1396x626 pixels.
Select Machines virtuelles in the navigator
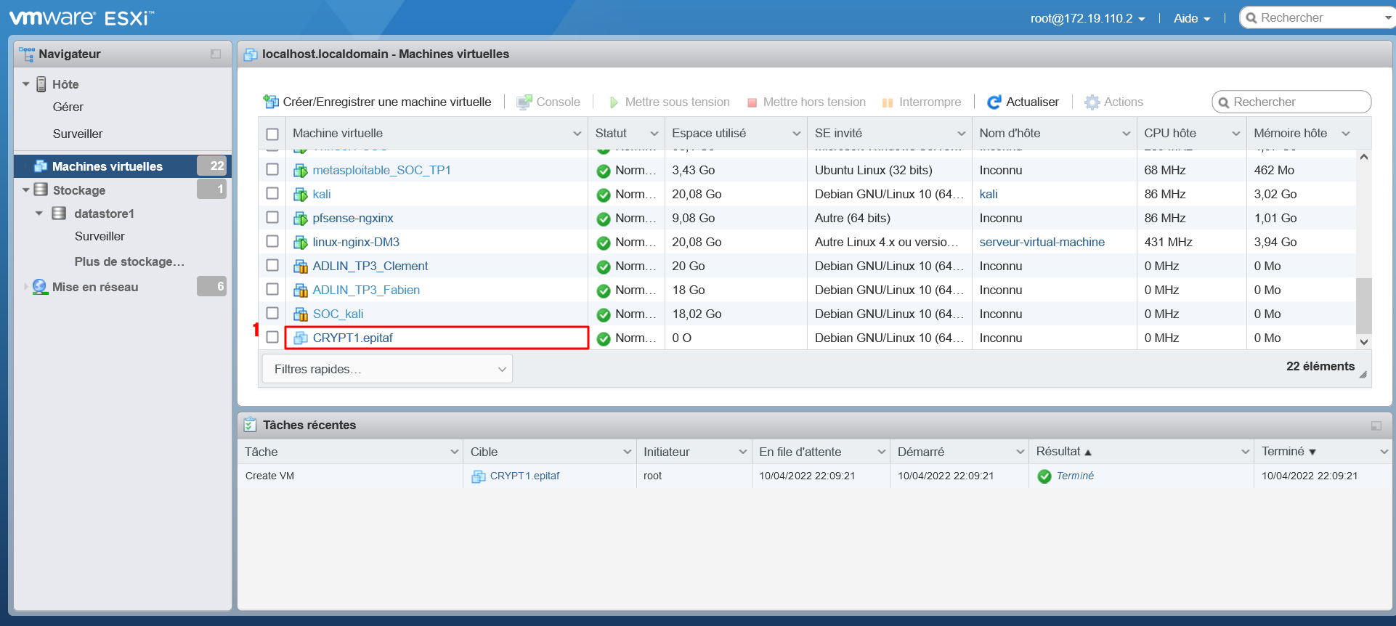[x=107, y=166]
